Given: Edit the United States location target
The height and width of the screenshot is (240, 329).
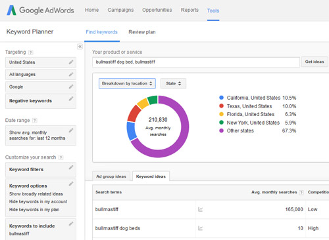Looking at the screenshot, I should [x=71, y=62].
